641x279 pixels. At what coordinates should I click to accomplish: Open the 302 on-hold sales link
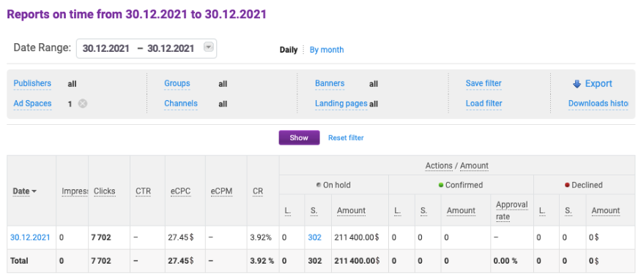pyautogui.click(x=315, y=237)
